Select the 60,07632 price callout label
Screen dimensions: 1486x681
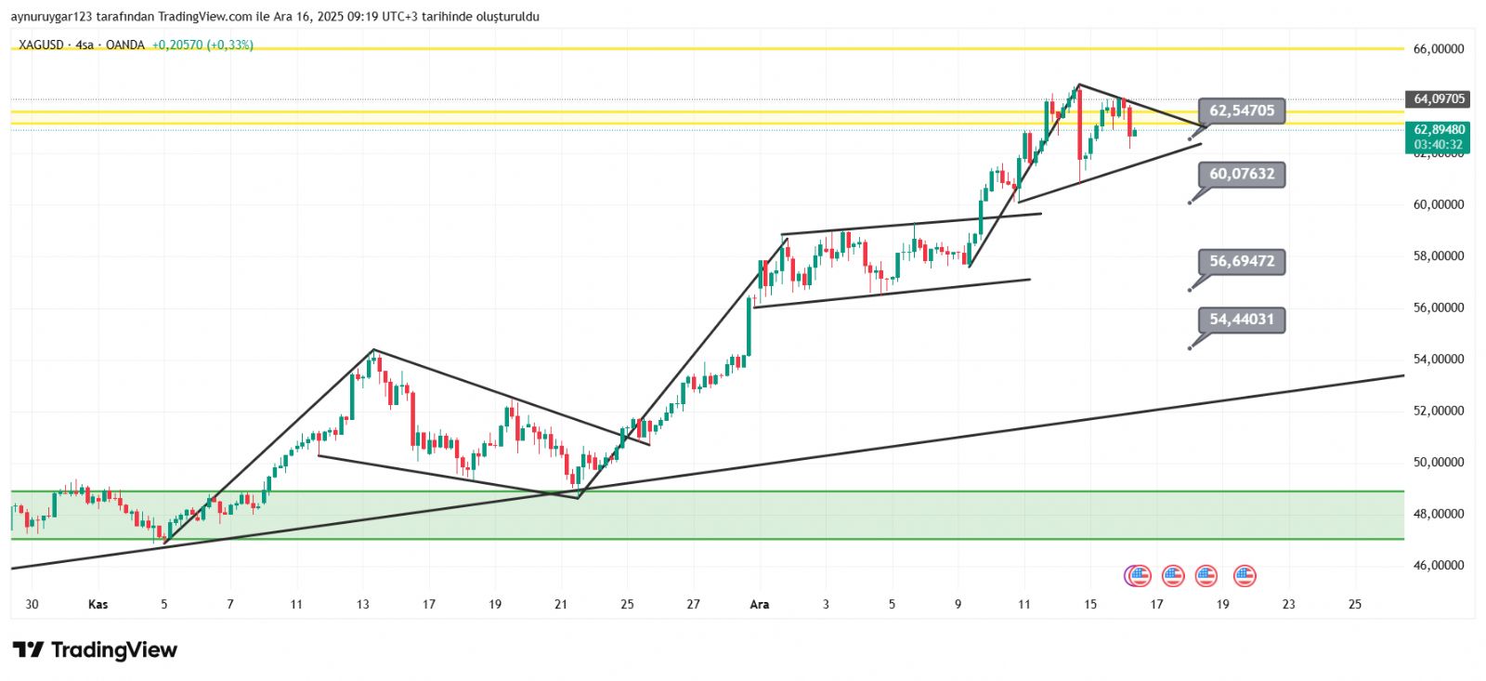(1242, 174)
